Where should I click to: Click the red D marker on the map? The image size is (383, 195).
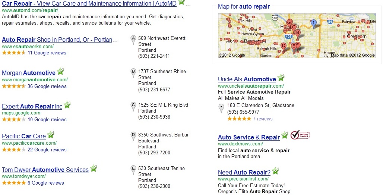[284, 47]
